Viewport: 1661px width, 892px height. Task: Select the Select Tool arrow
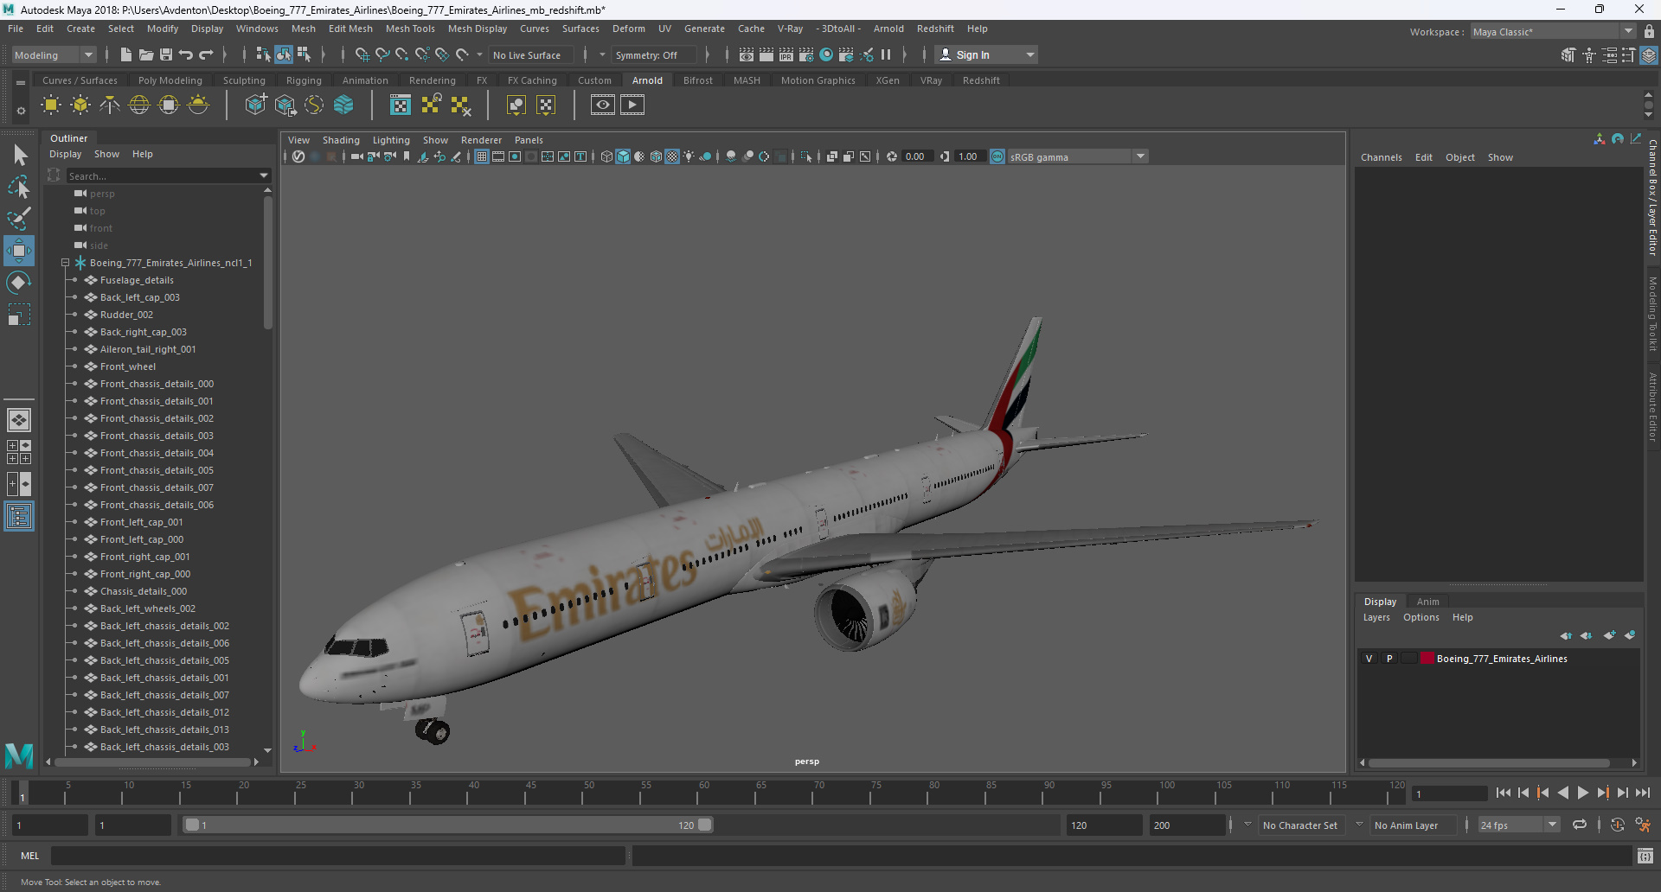click(19, 156)
